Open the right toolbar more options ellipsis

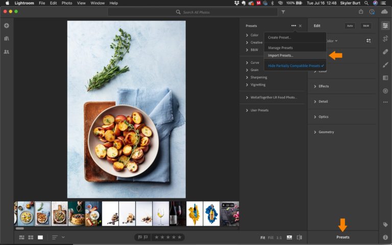pyautogui.click(x=385, y=102)
